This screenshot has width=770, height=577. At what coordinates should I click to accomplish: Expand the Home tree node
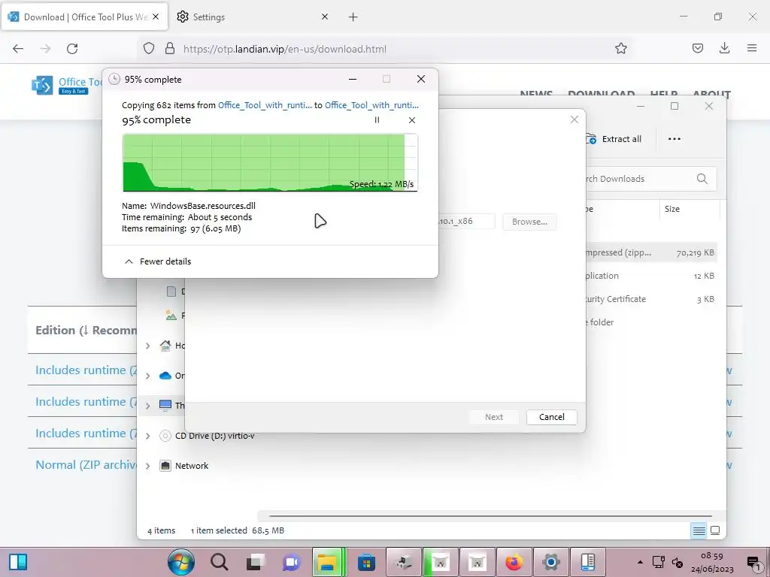coord(148,346)
